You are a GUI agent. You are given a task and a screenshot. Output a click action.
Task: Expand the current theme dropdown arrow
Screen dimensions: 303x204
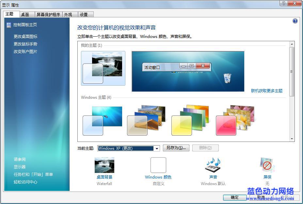click(x=157, y=148)
